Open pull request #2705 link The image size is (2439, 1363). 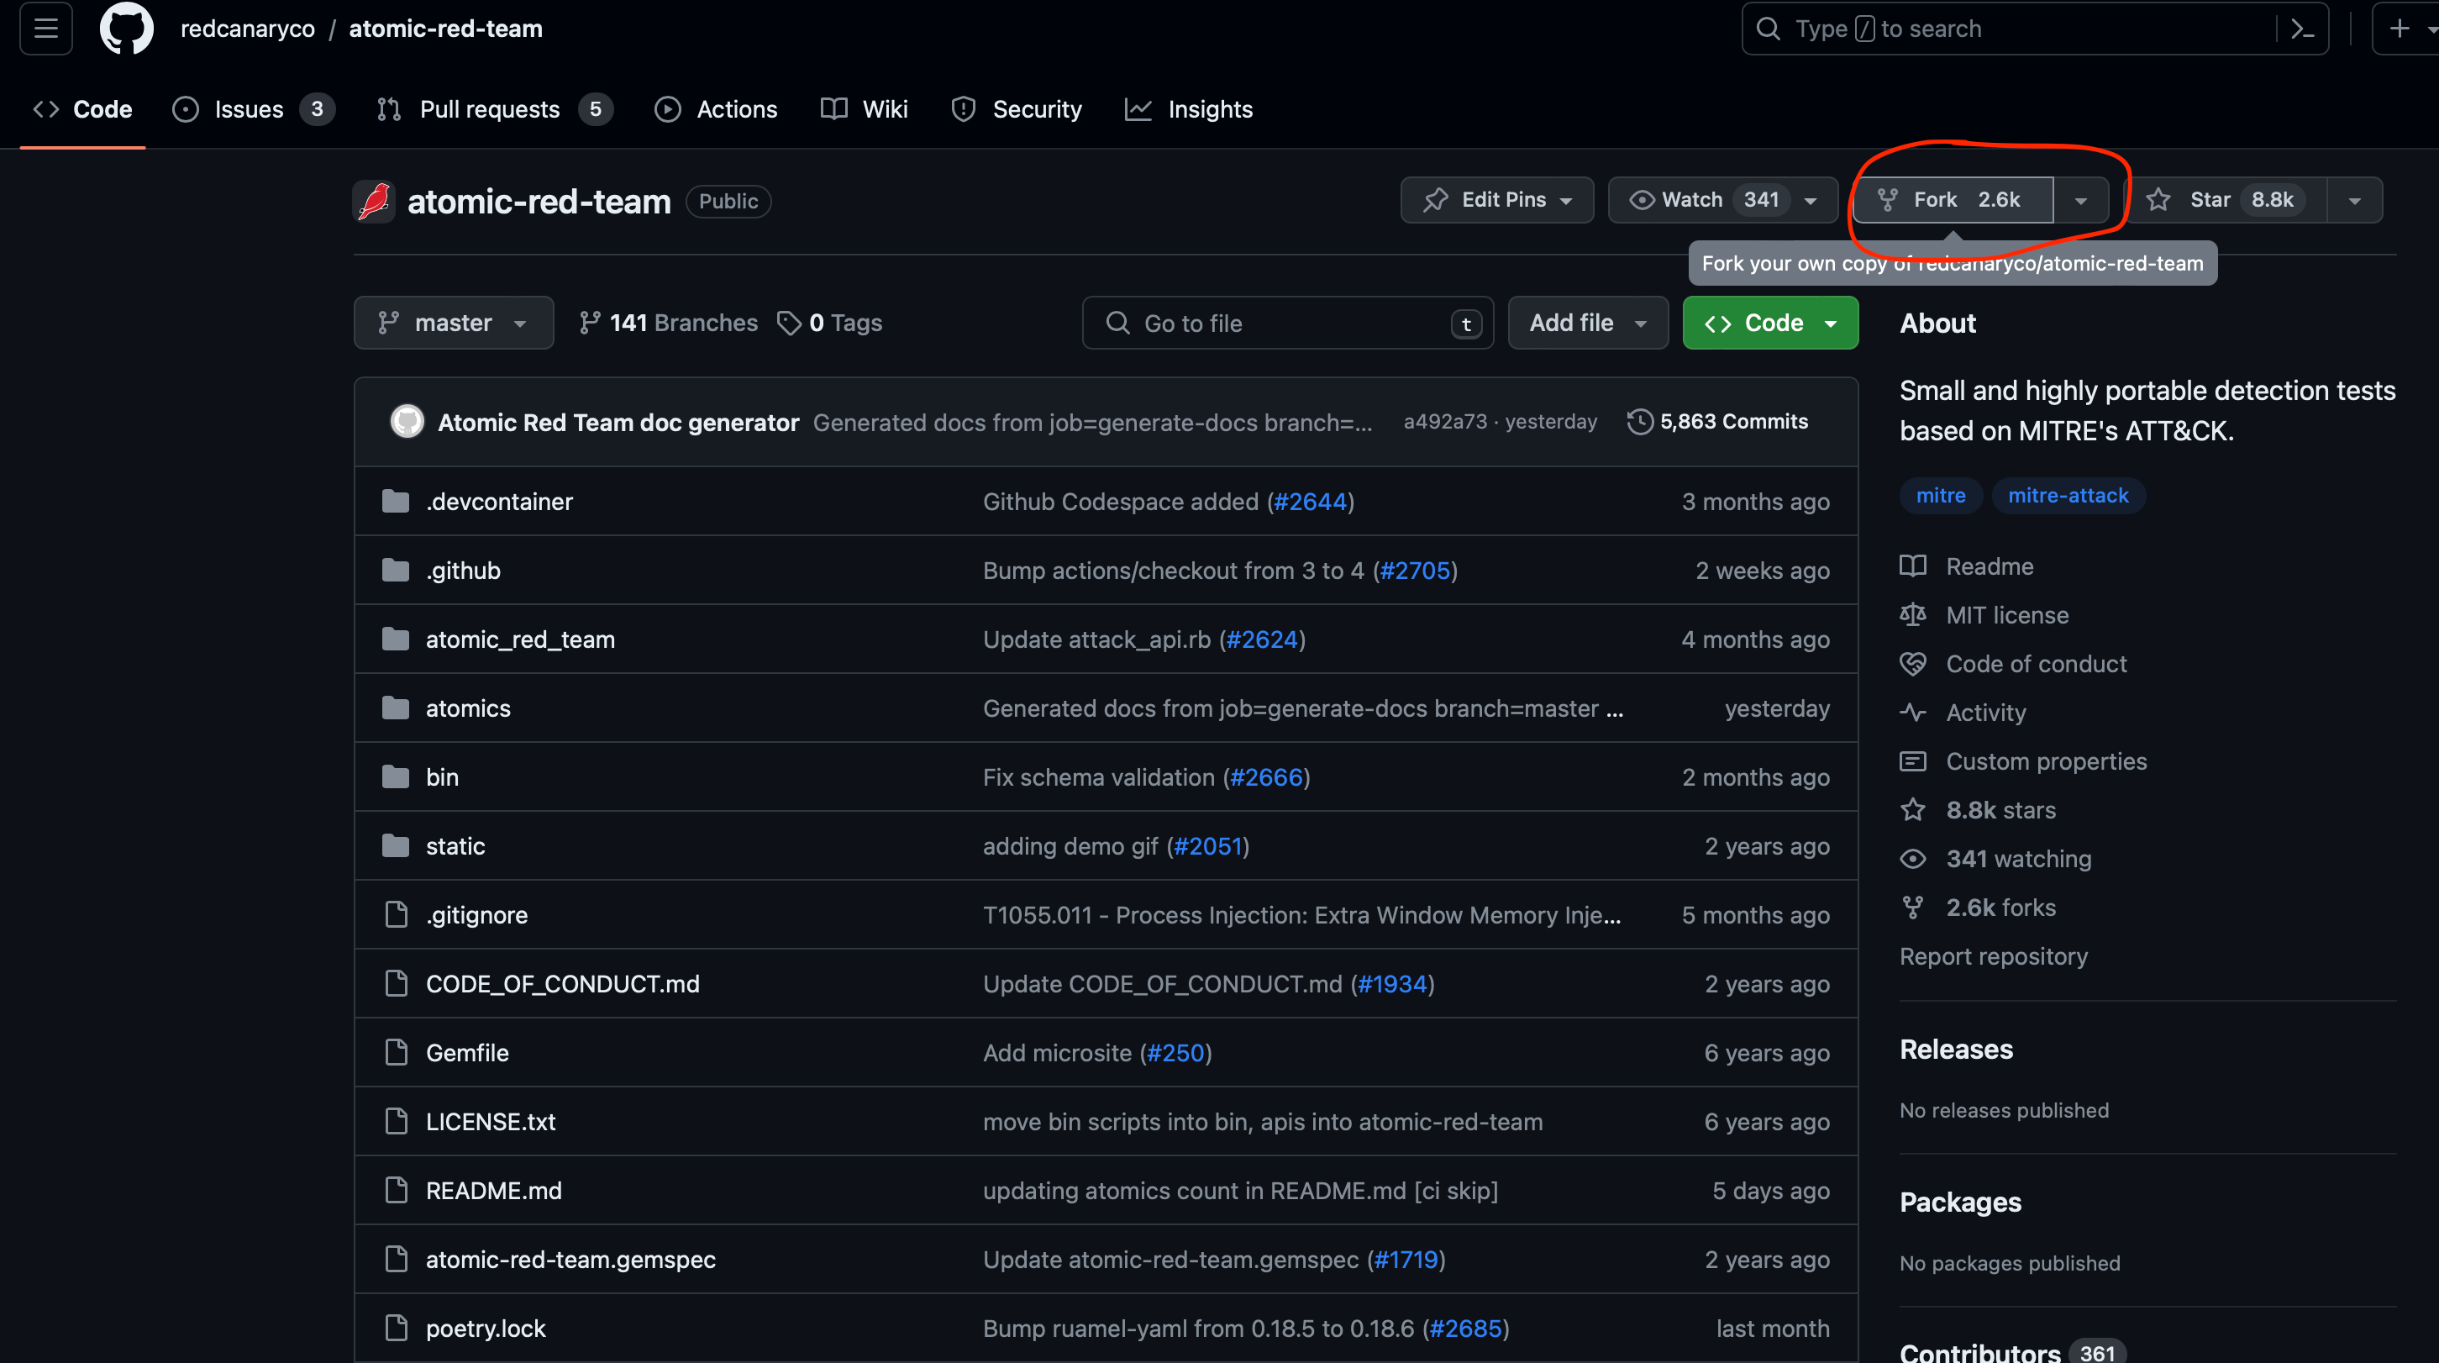1416,571
